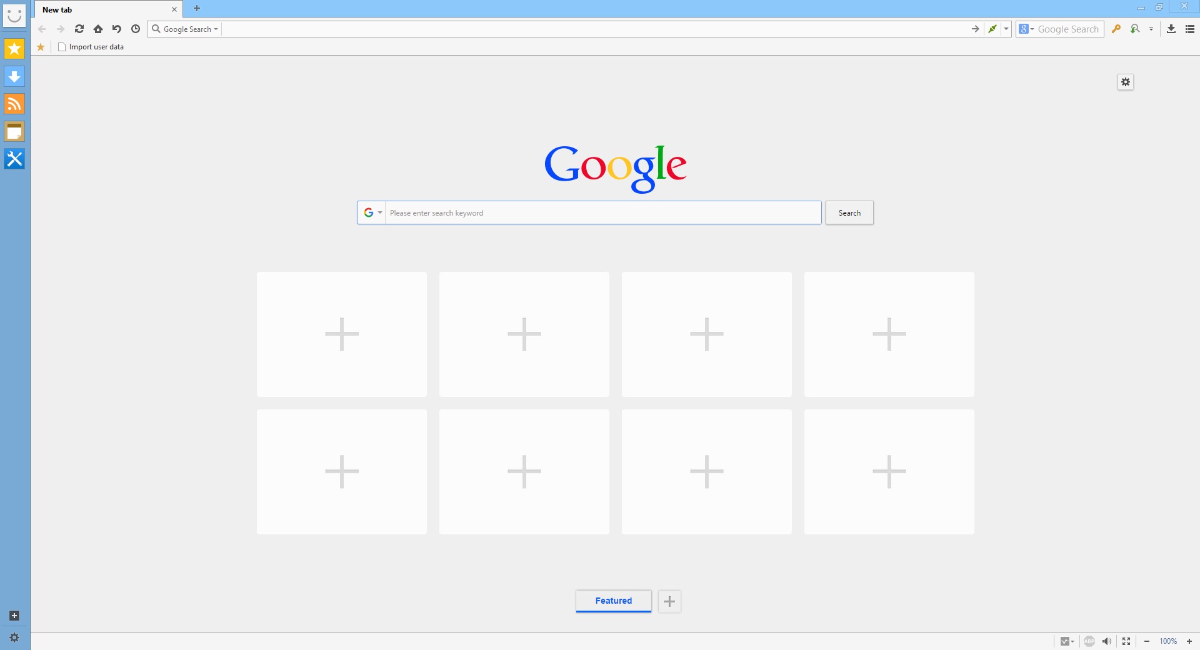Click the 'Please enter search keyword' field

603,212
